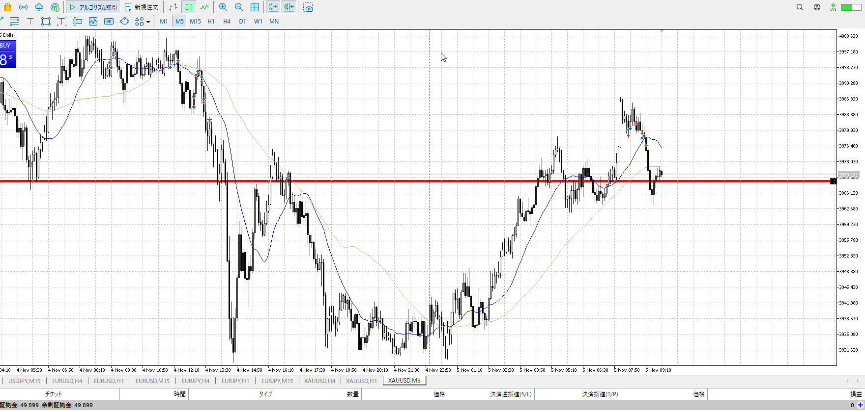
Task: Click the アルゴリズム取引 button
Action: coord(93,7)
